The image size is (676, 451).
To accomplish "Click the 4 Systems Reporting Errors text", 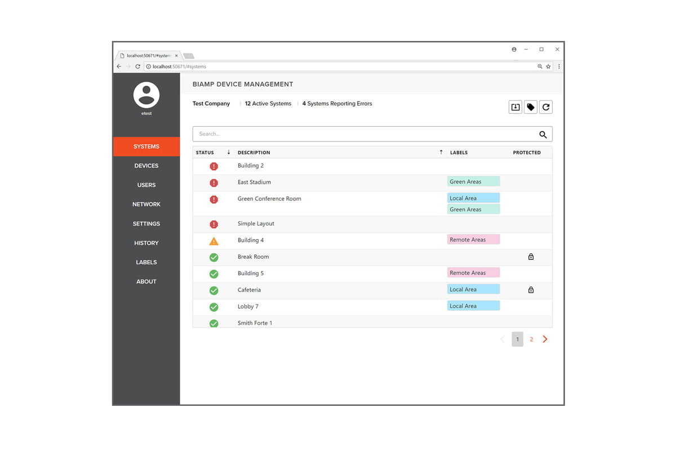I will [337, 104].
